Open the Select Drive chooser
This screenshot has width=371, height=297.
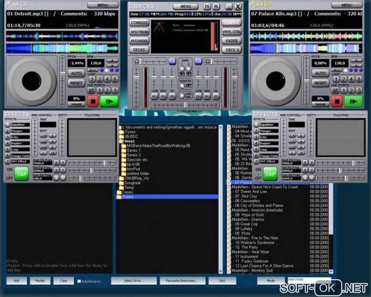[134, 281]
